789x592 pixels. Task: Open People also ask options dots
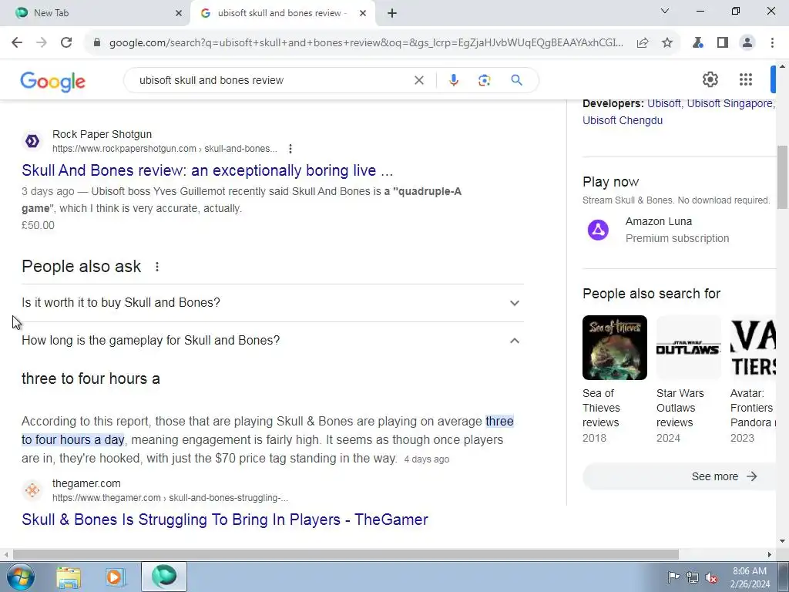point(157,266)
